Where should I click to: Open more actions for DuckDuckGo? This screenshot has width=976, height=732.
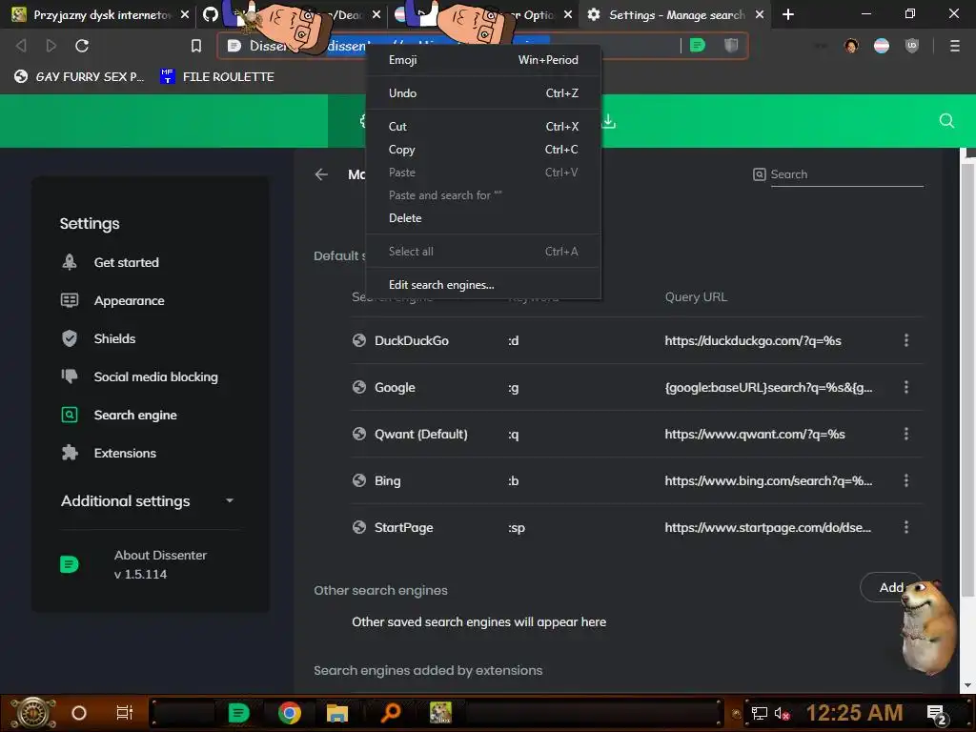905,340
